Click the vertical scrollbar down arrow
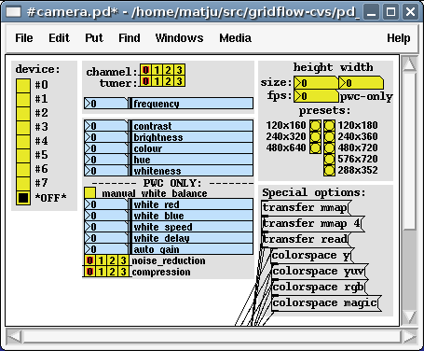This screenshot has width=424, height=351. tap(409, 317)
